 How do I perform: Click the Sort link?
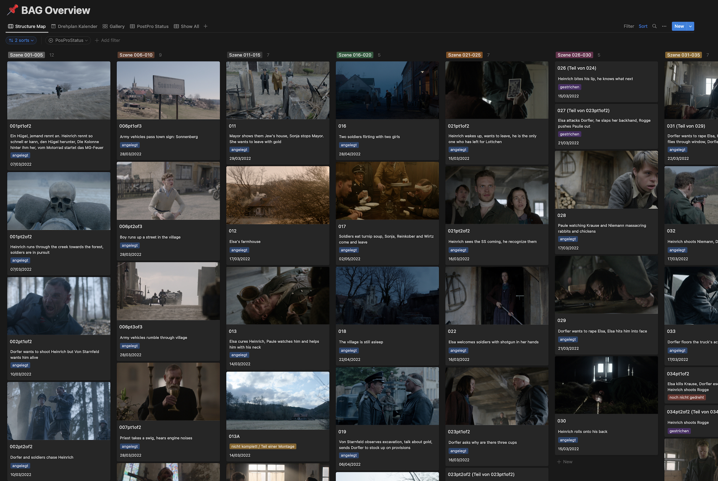(x=643, y=26)
